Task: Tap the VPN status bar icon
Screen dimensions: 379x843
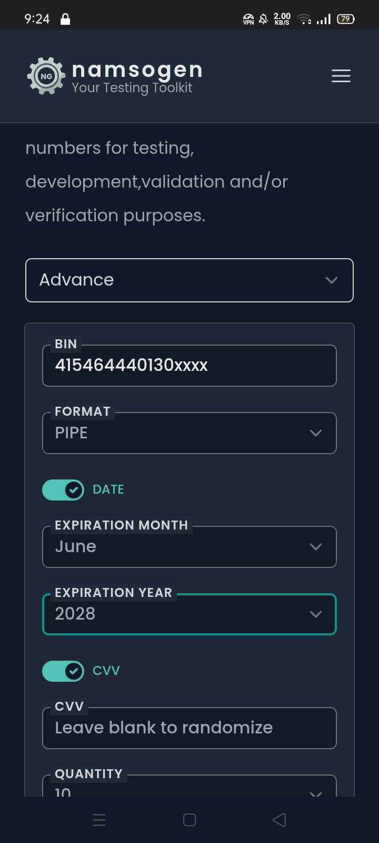Action: pos(248,19)
